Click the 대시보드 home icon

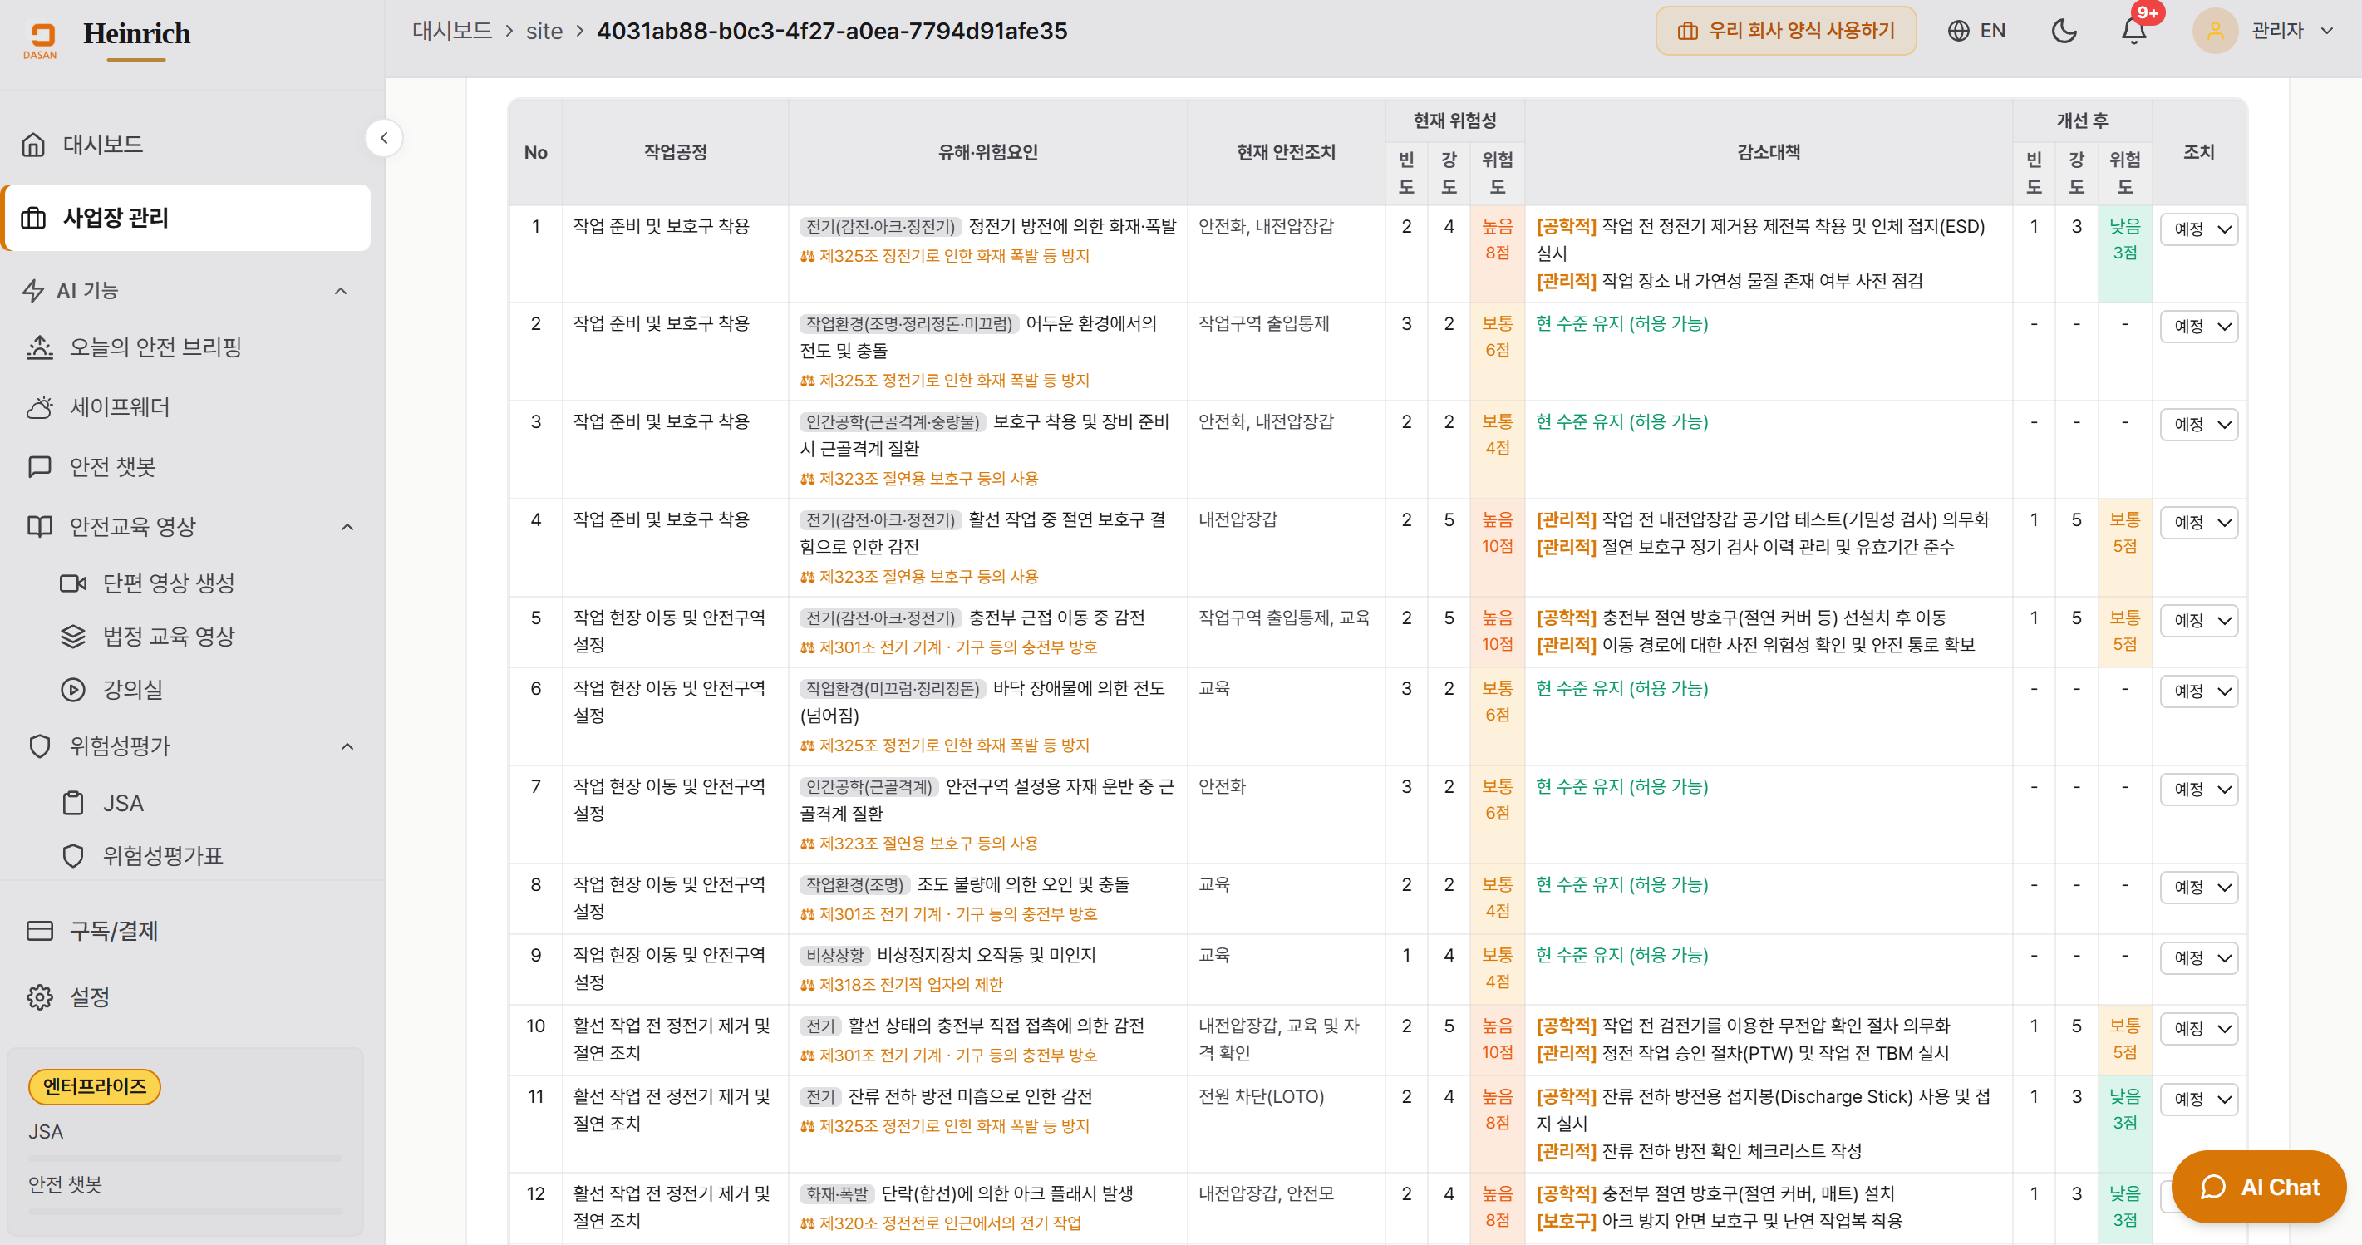point(34,144)
